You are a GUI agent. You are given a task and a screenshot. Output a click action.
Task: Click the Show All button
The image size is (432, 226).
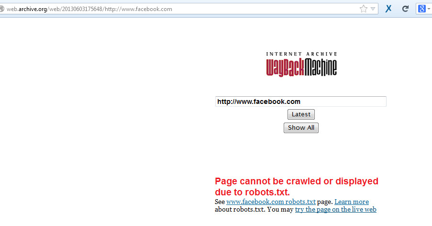301,128
